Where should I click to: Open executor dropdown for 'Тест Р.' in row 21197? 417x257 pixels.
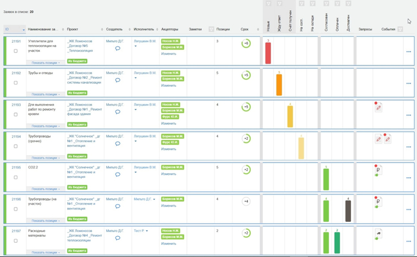147,231
